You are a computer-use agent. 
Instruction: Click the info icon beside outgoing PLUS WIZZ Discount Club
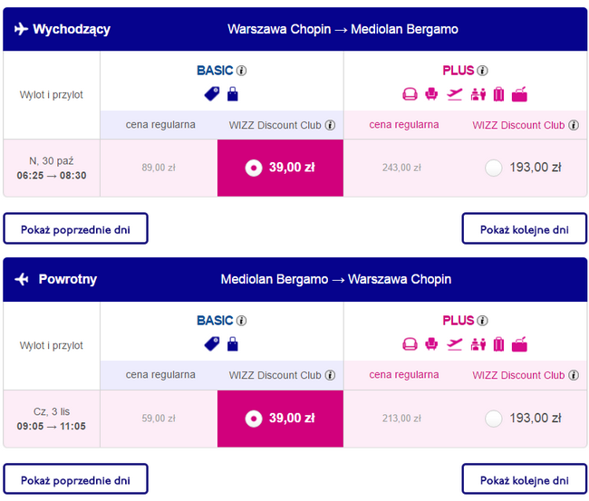pos(573,126)
